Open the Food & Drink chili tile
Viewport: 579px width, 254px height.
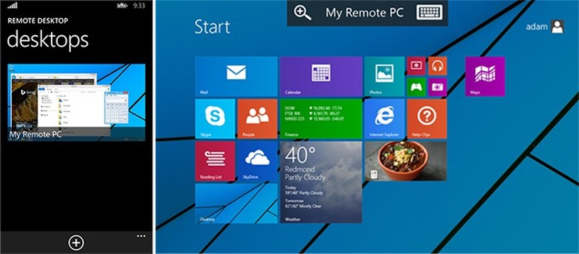405,161
